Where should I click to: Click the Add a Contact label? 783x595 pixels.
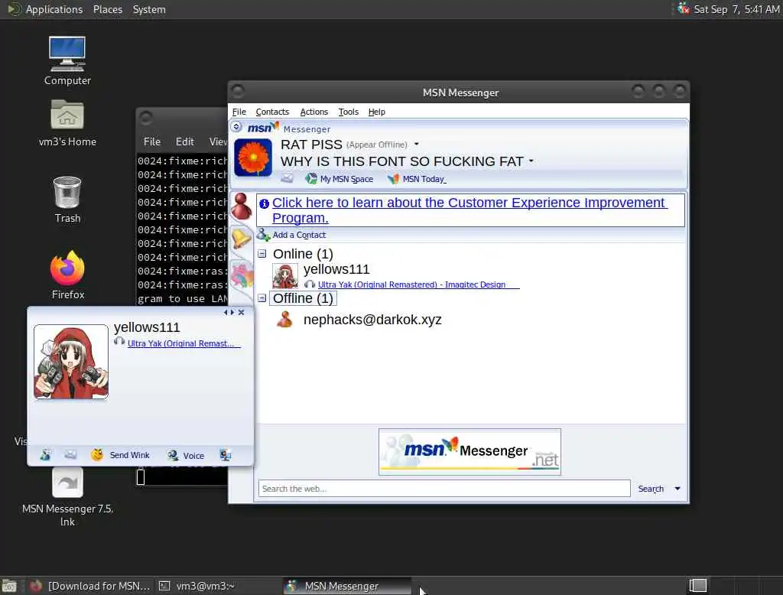299,235
